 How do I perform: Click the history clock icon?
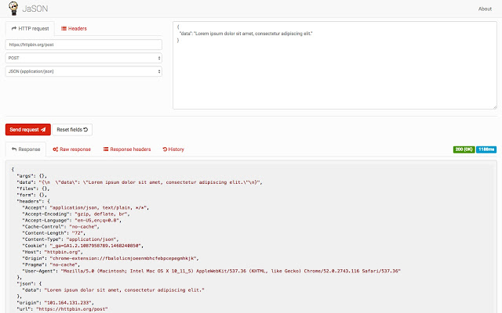pos(165,149)
